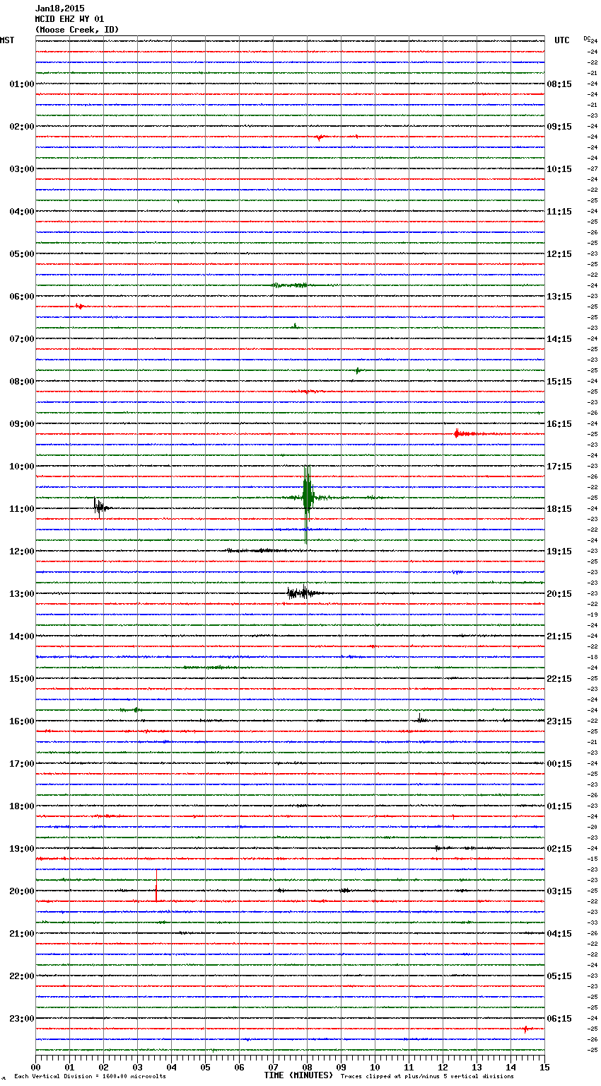
Task: Click the 02:15 UTC time label
Action: pos(559,849)
